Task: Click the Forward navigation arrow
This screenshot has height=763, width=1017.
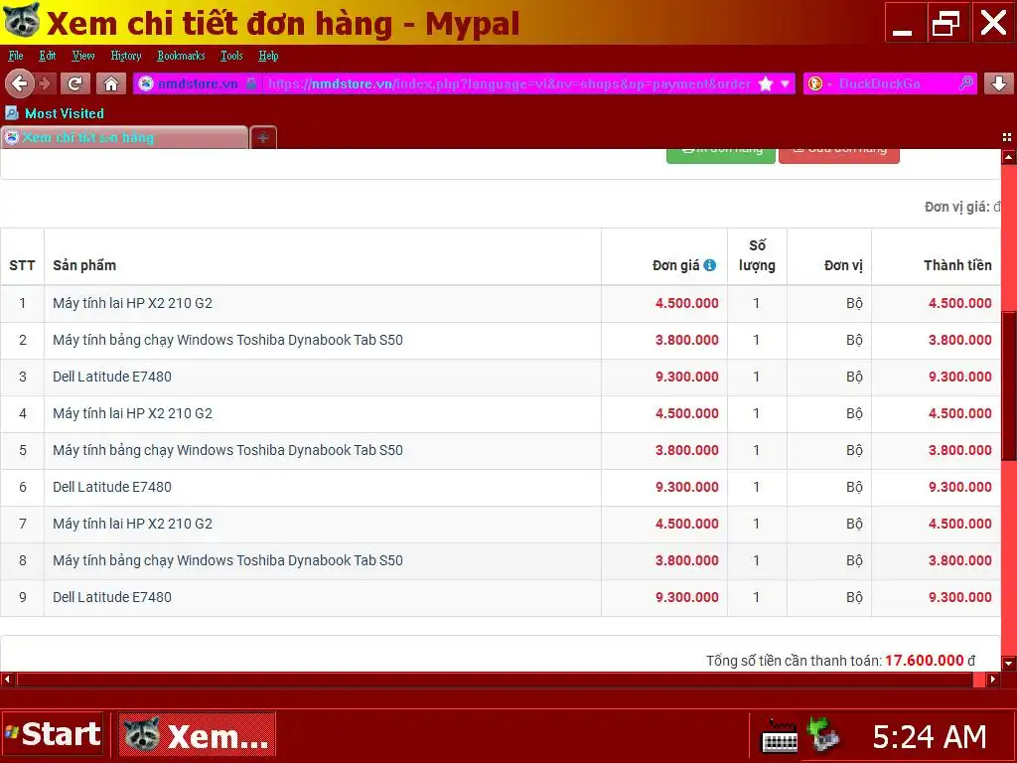Action: click(x=46, y=83)
